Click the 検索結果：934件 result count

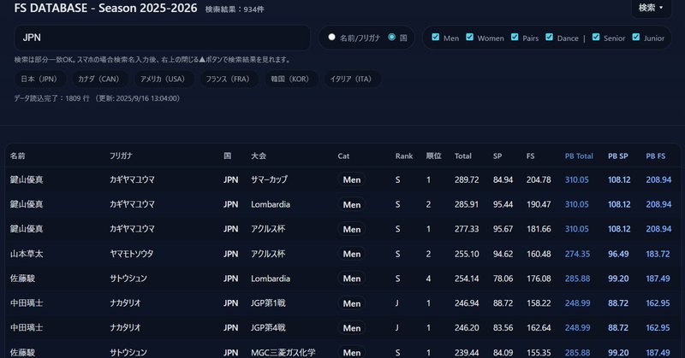(235, 9)
